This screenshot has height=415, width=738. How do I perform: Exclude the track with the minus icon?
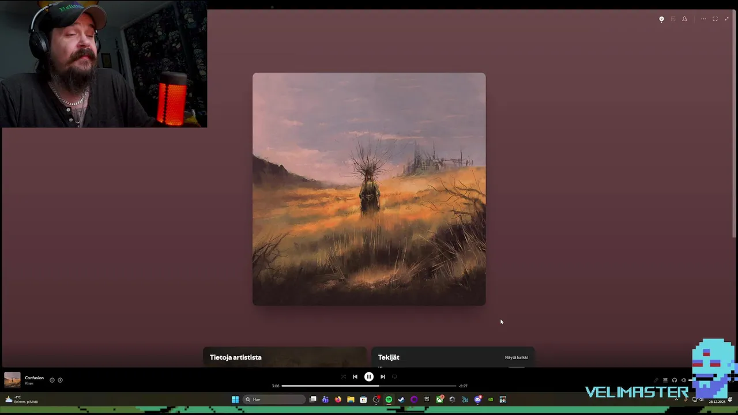52,380
